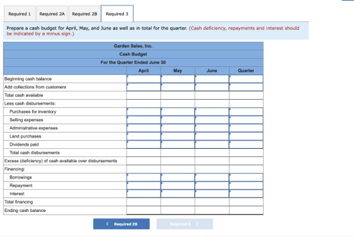Go back using the Required 2B button
The image size is (354, 241).
point(121,224)
